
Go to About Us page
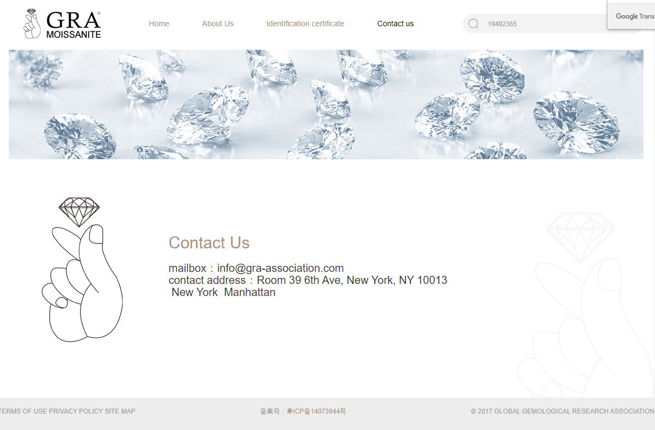(218, 24)
